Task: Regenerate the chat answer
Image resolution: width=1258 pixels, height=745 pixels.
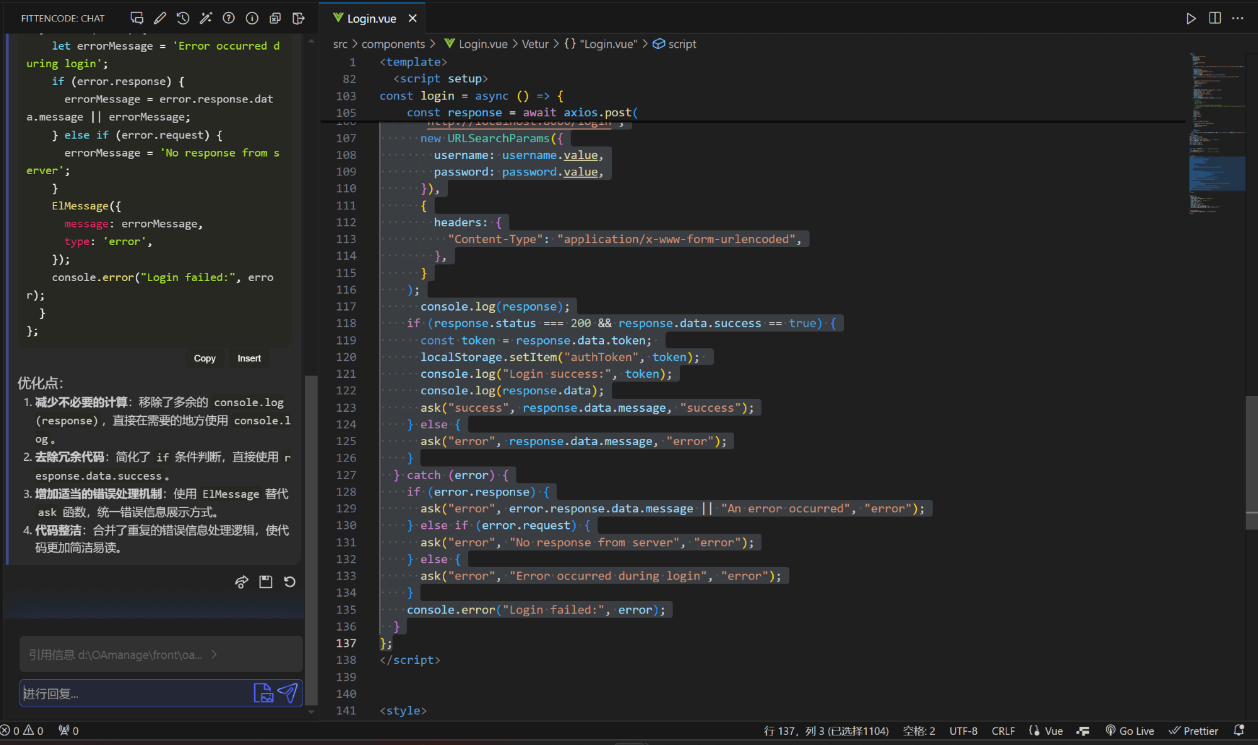Action: pyautogui.click(x=289, y=582)
